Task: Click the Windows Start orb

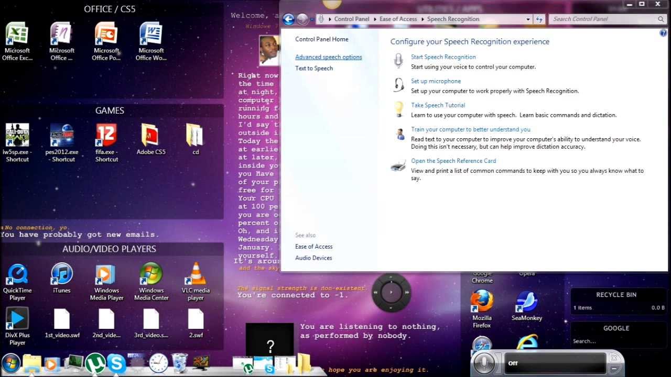Action: 10,363
